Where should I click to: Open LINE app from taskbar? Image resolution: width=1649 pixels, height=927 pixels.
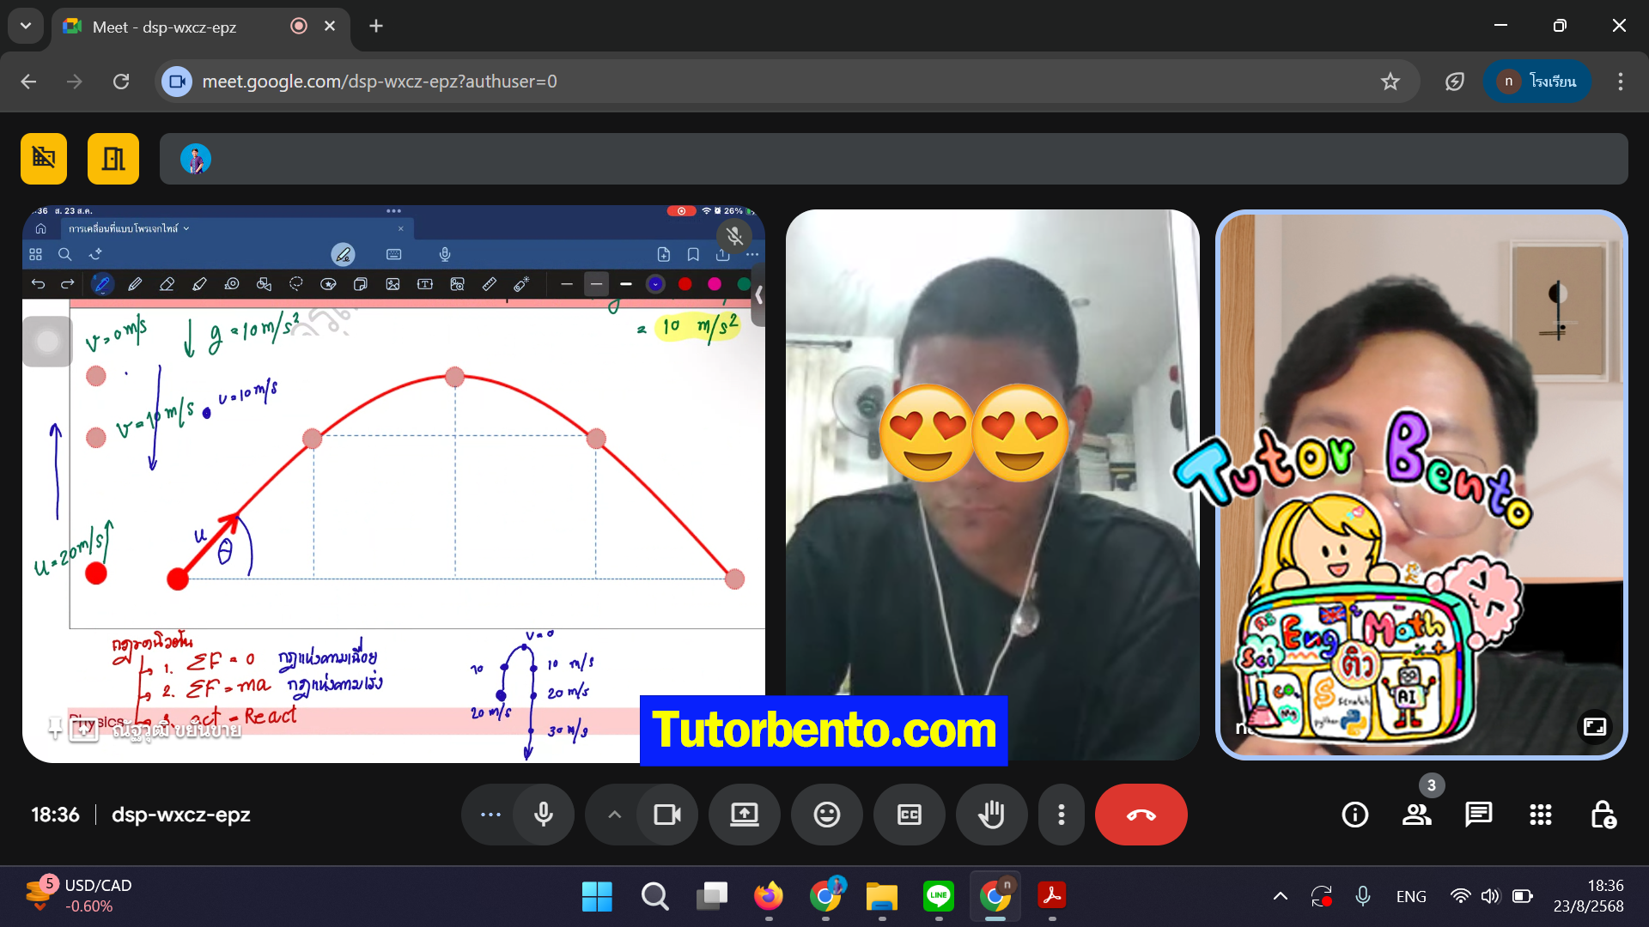[x=938, y=896]
